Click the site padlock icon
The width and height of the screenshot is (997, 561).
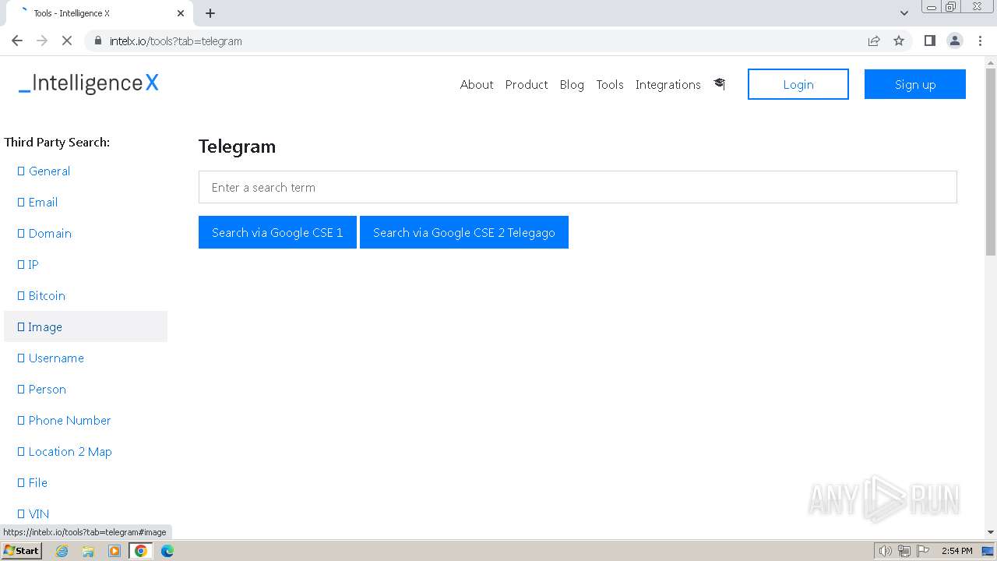(97, 41)
